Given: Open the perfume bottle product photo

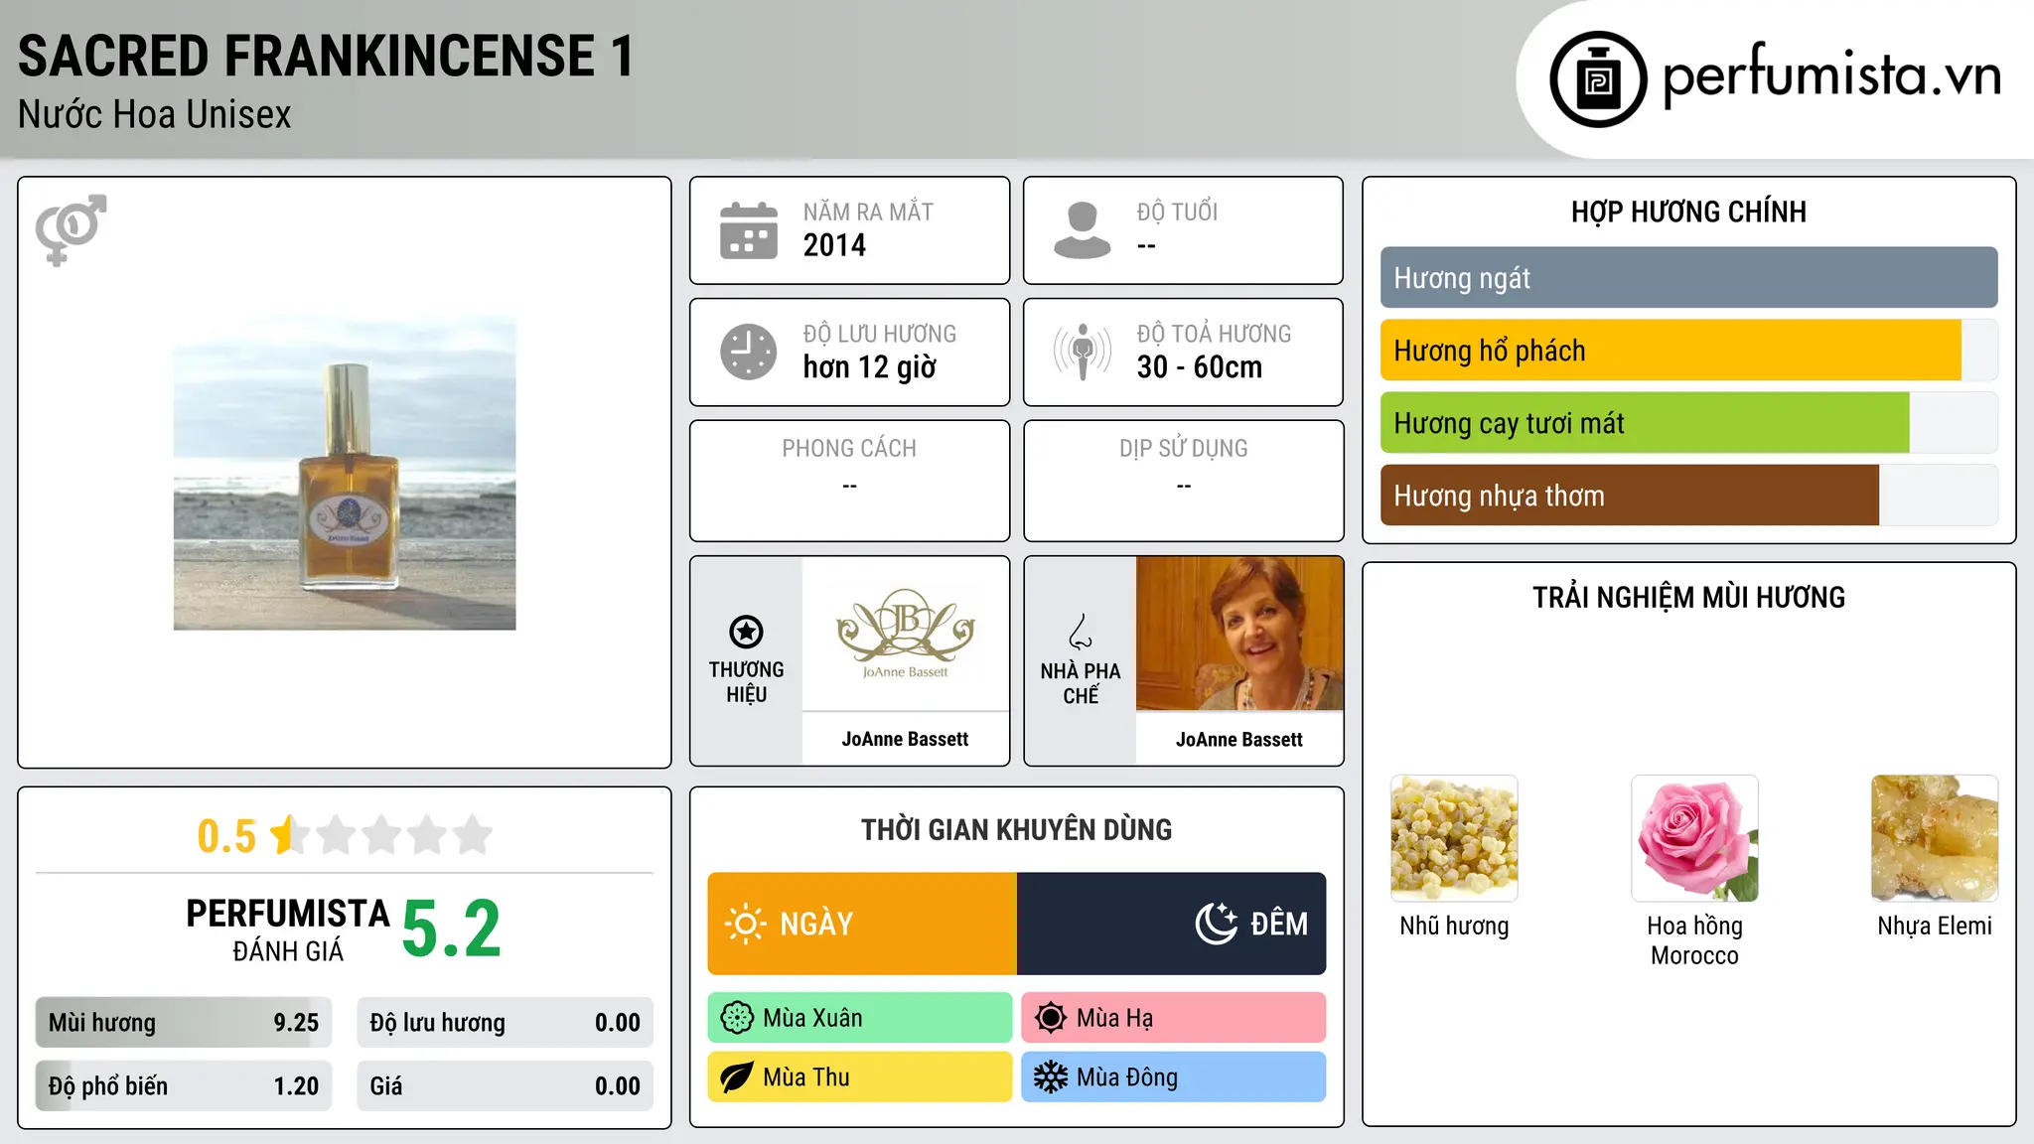Looking at the screenshot, I should (345, 473).
